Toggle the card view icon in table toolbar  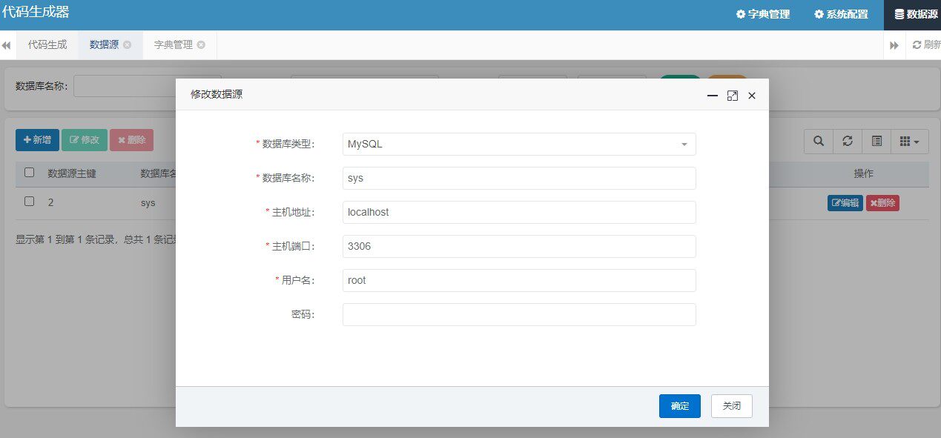pos(876,141)
